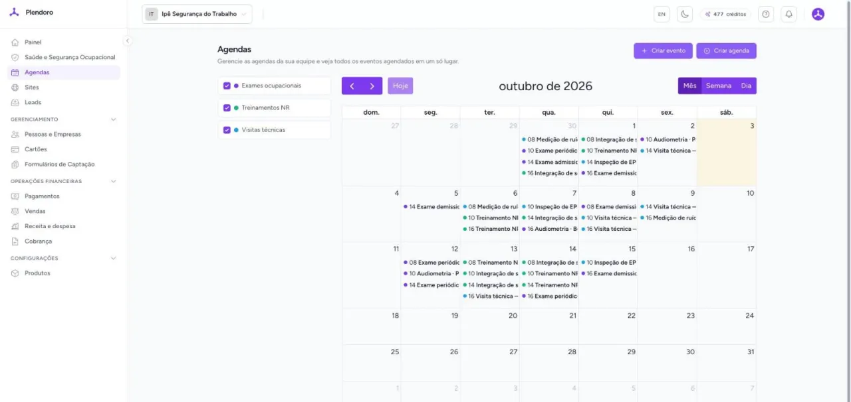This screenshot has height=402, width=851.
Task: Collapse the sidebar with the chevron handle
Action: pyautogui.click(x=128, y=41)
